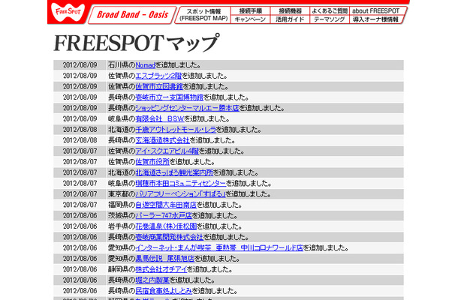458x300 pixels.
Task: Open ショッピングセンターマルエー勝本店 link
Action: [x=187, y=108]
